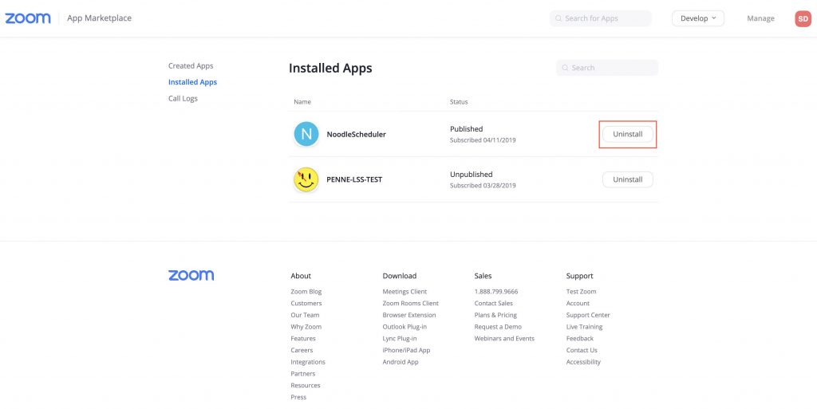Click sales phone number 1.888.799.9666

click(496, 292)
